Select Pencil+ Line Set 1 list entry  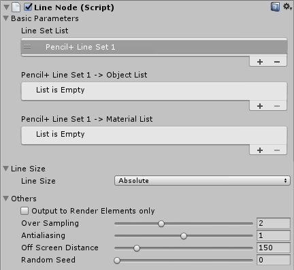pos(154,47)
